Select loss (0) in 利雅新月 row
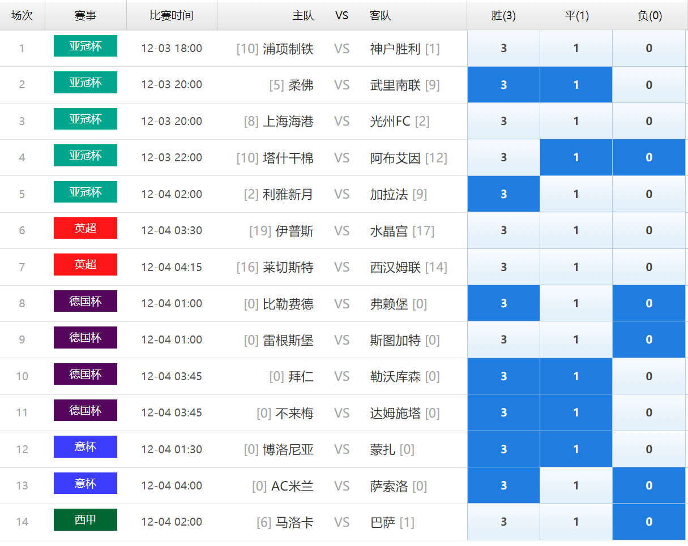688x546 pixels. (649, 194)
